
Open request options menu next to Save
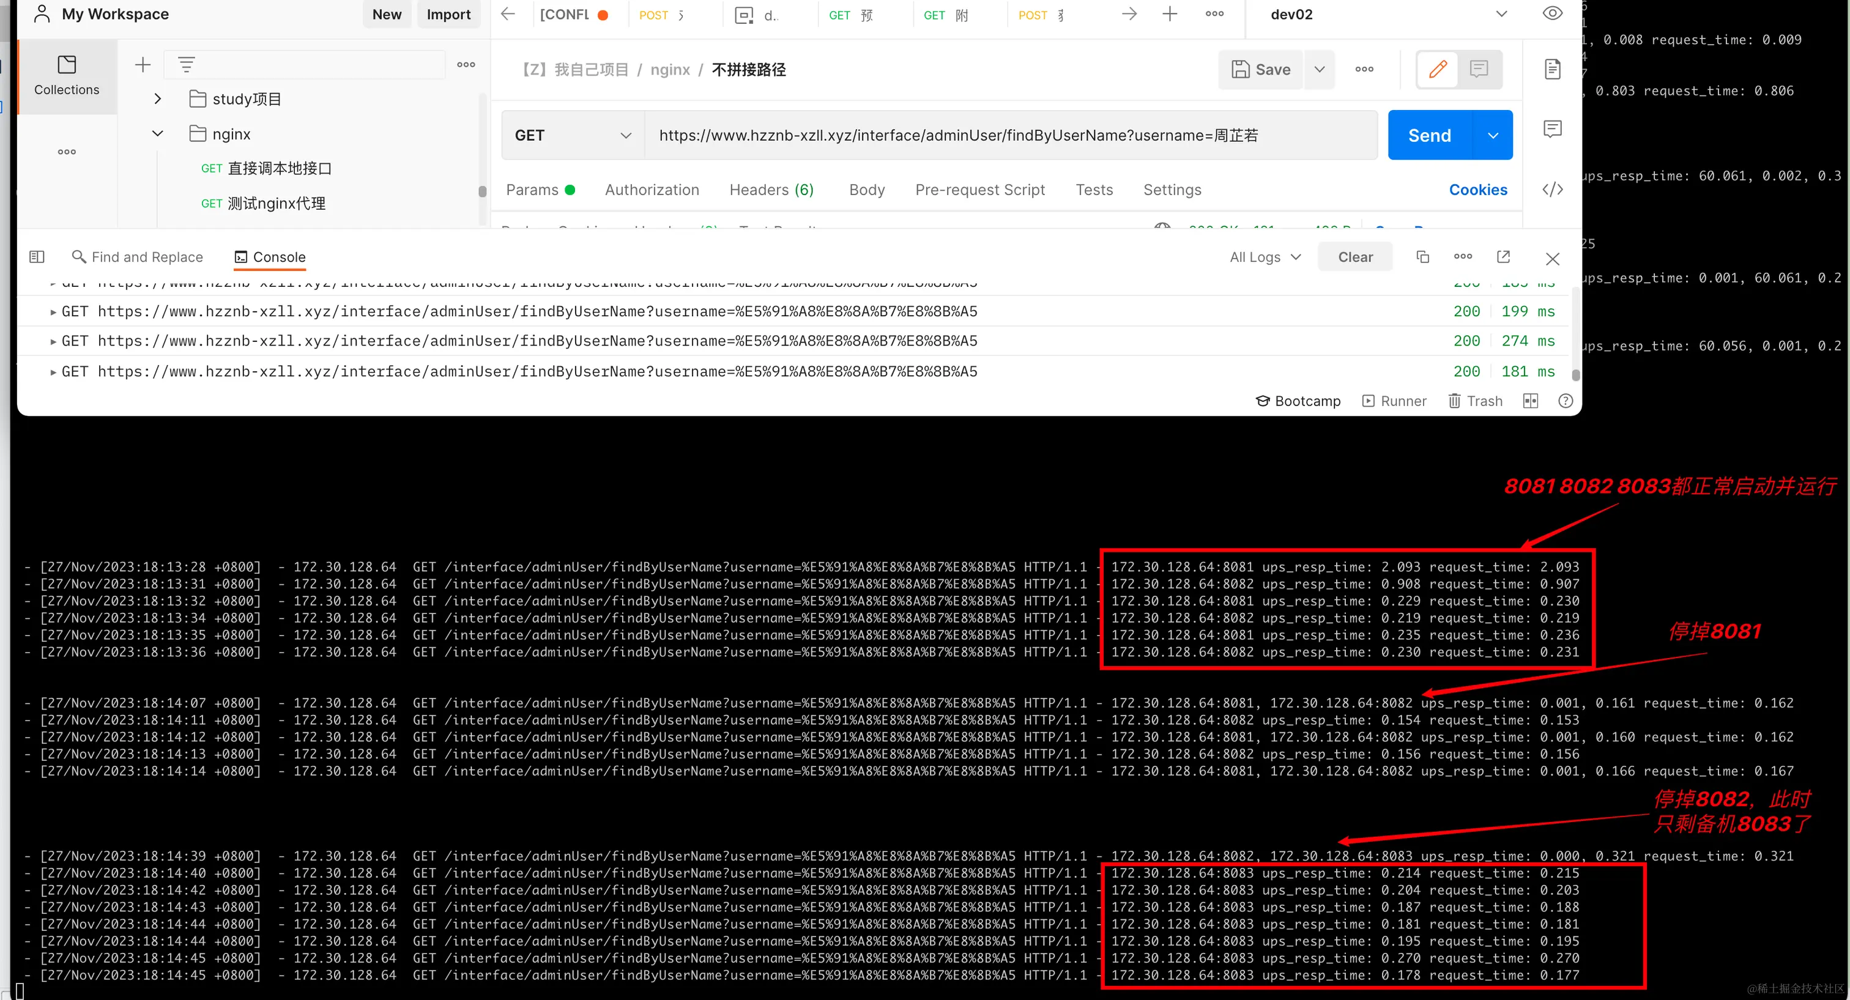pos(1364,70)
